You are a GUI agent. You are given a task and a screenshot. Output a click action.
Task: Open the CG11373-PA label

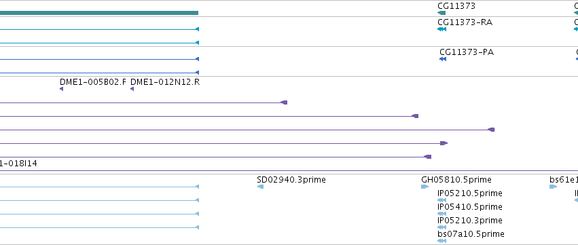pyautogui.click(x=467, y=52)
